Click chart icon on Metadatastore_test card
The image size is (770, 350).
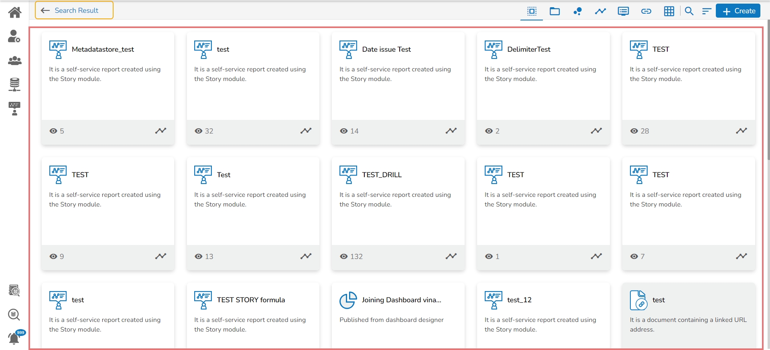tap(161, 131)
